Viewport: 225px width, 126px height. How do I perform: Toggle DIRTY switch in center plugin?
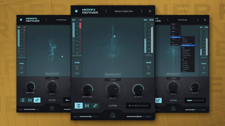[x=113, y=80]
